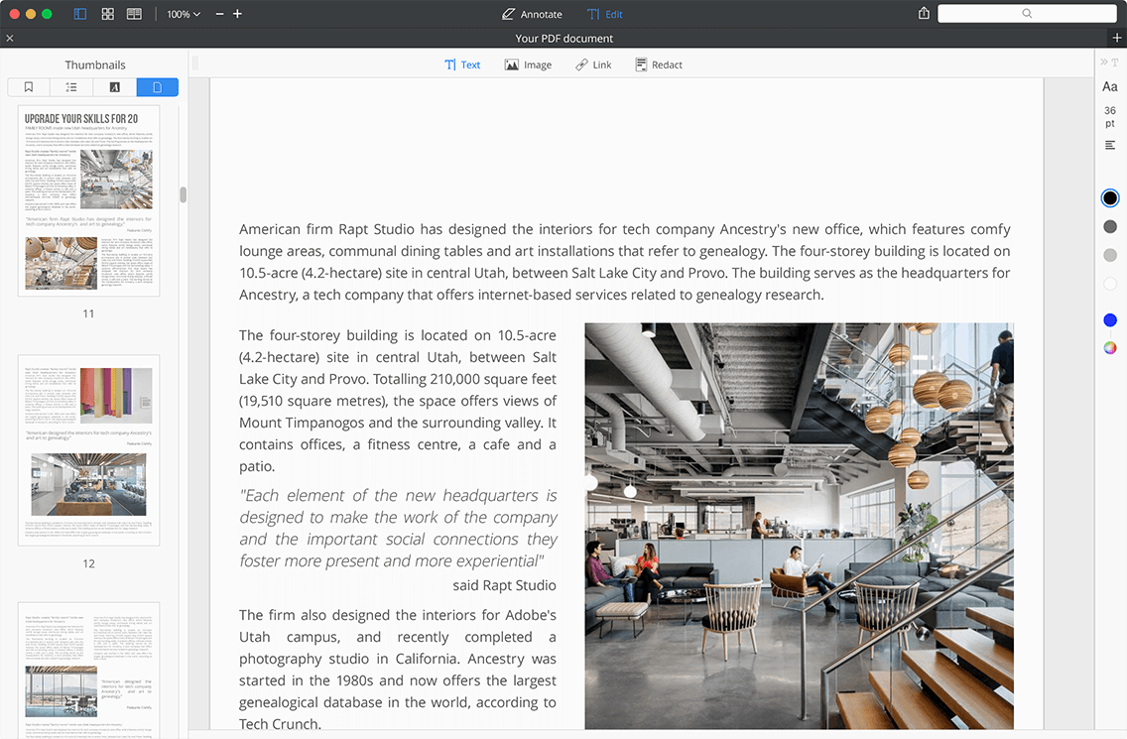Pick the black text color swatch
The image size is (1127, 739).
pos(1110,197)
